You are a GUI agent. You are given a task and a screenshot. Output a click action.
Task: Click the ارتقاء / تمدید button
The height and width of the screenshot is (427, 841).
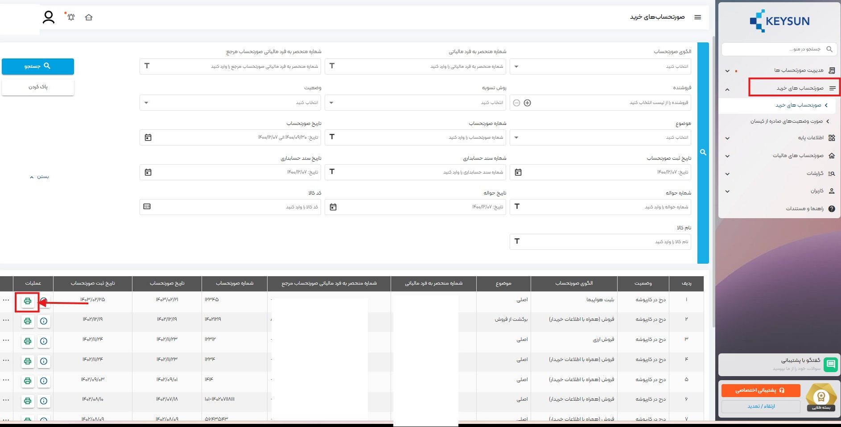[761, 406]
